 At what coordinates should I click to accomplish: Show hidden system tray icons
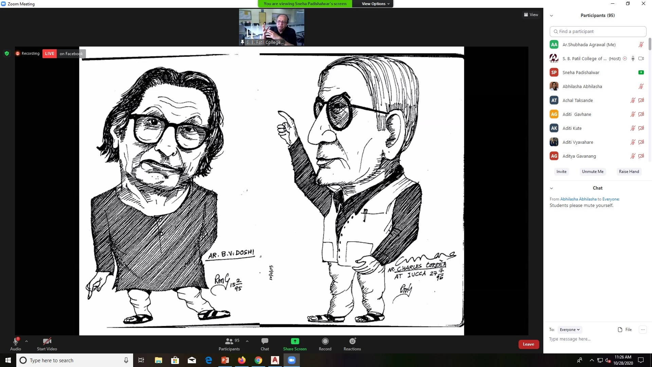[592, 360]
